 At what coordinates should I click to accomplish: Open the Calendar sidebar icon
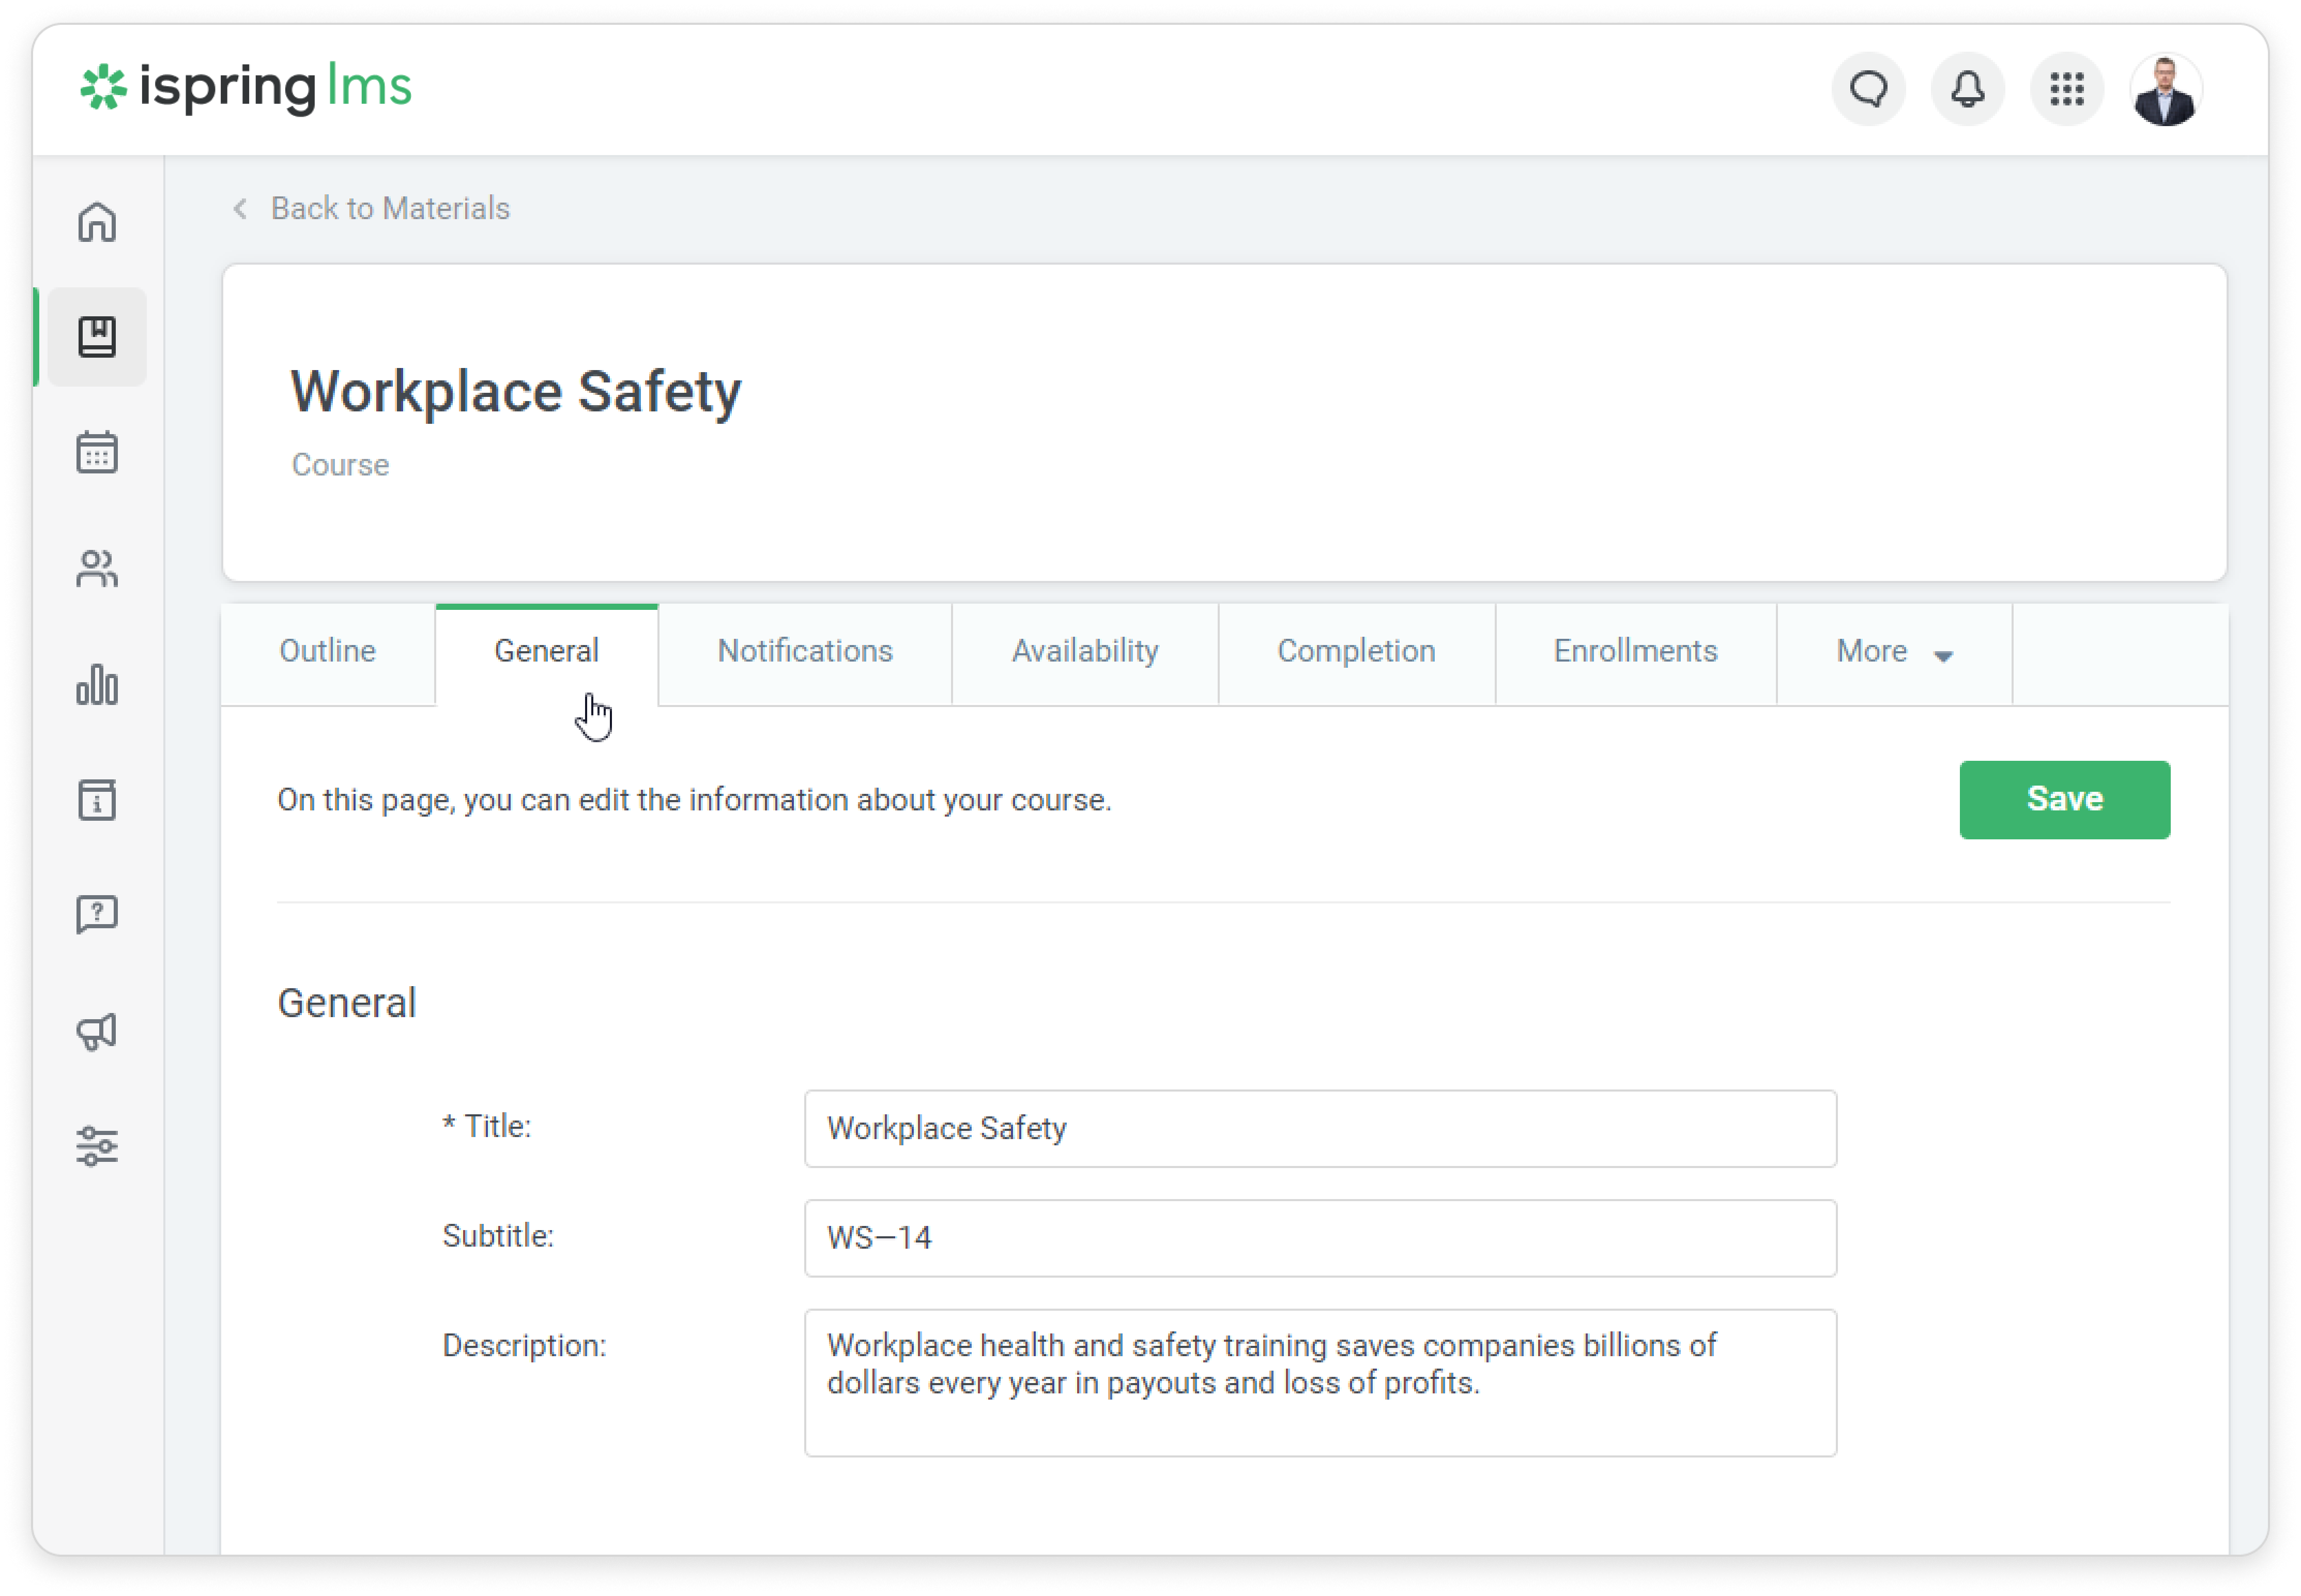[97, 453]
